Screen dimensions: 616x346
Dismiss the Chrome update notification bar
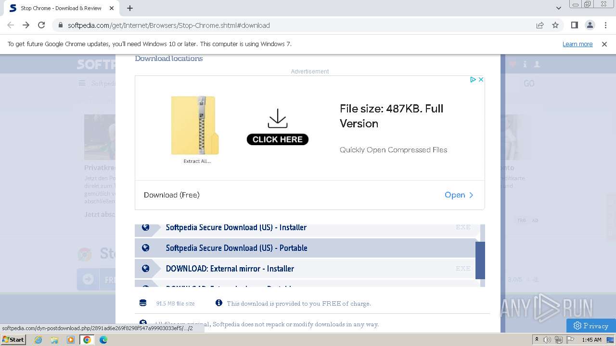pos(604,44)
